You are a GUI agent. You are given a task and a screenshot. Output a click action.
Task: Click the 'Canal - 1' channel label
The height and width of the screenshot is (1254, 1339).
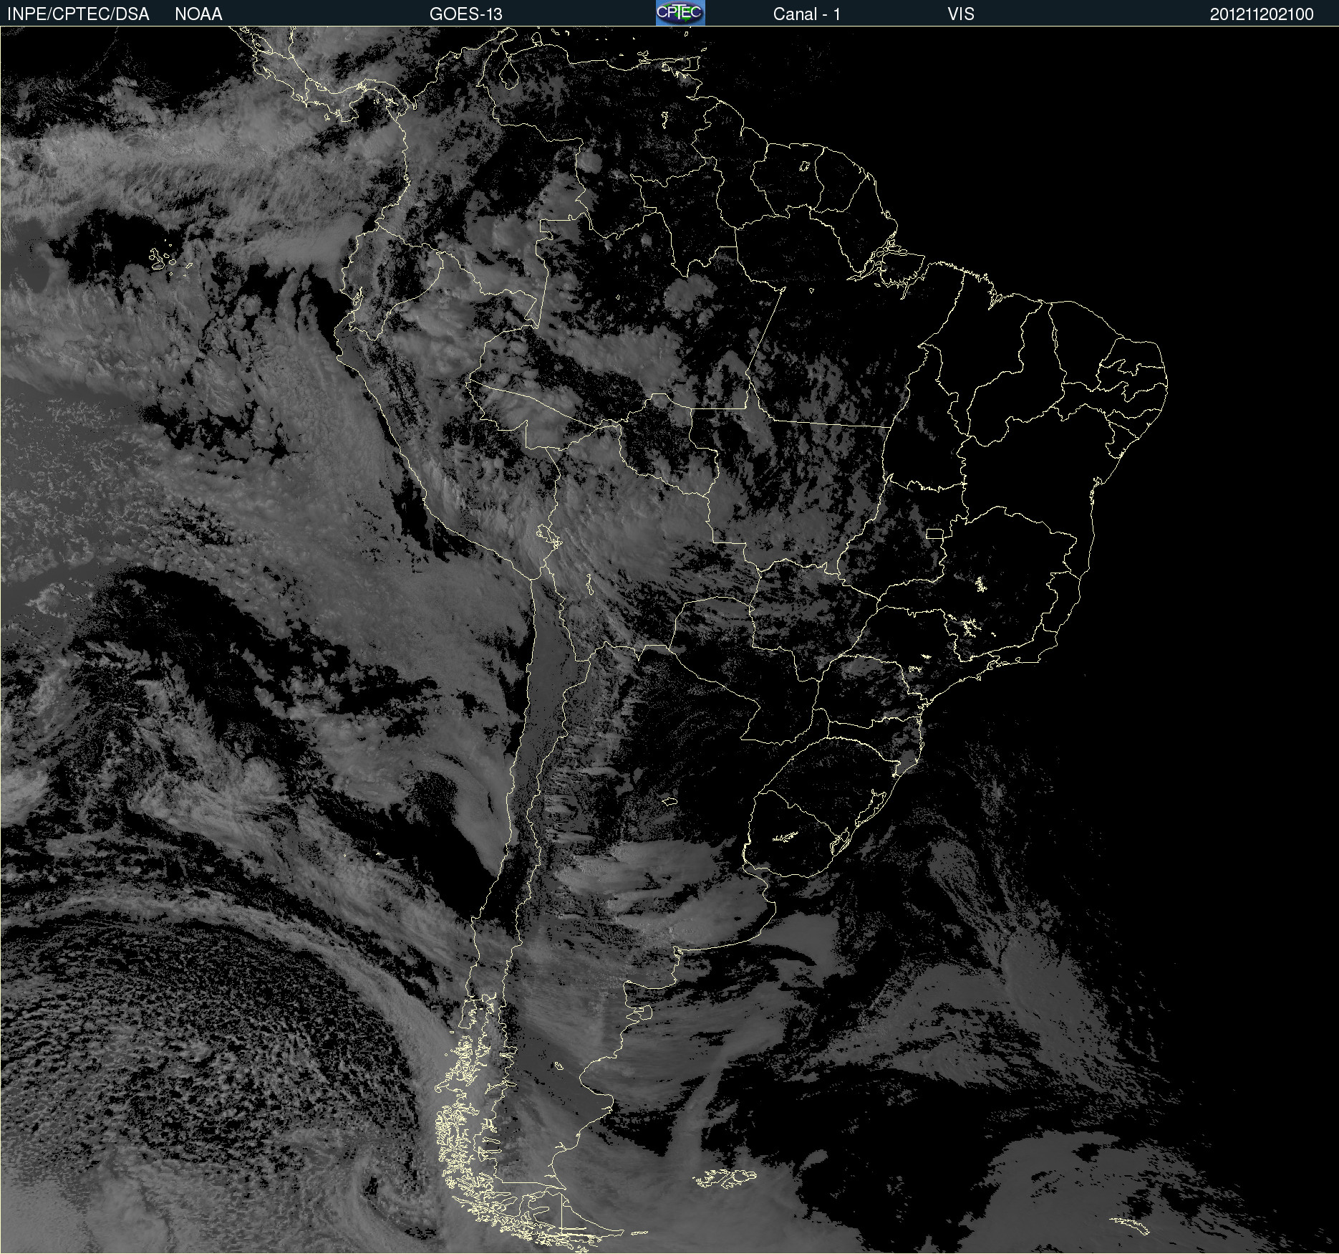(x=806, y=14)
